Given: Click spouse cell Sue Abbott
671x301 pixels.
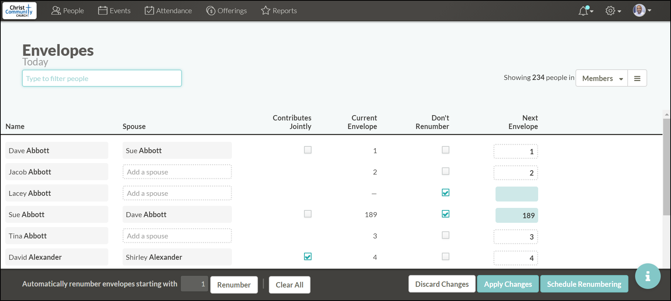Looking at the screenshot, I should tap(177, 150).
